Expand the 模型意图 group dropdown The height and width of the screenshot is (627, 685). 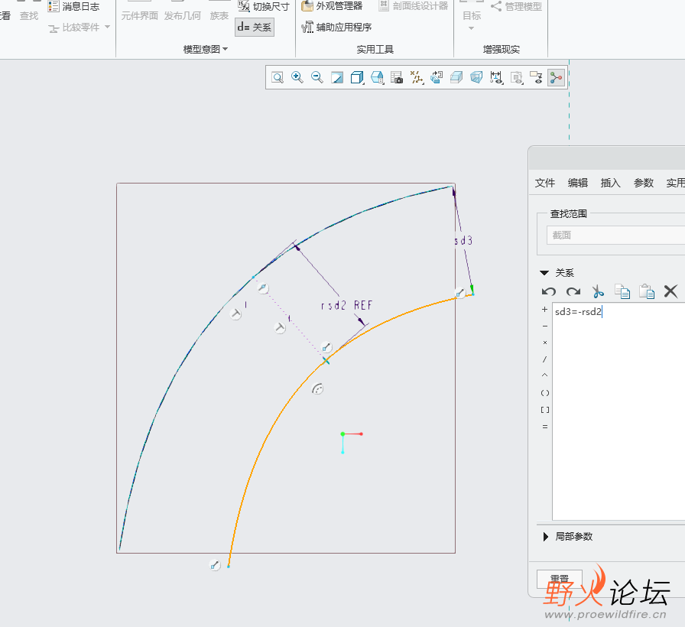(226, 49)
